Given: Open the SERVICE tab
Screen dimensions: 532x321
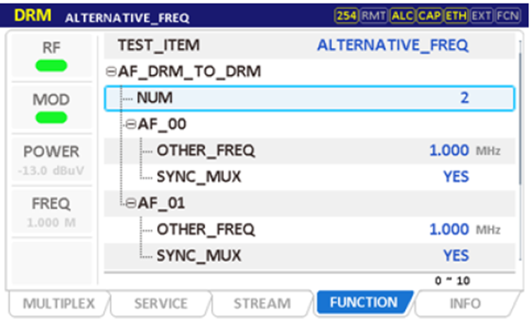Looking at the screenshot, I should 161,303.
